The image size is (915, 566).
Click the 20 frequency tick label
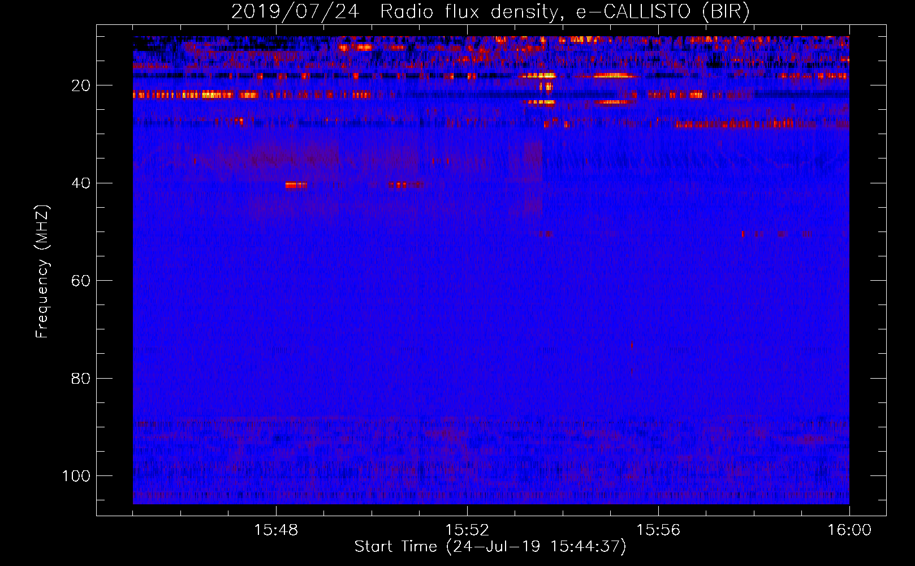tap(81, 85)
